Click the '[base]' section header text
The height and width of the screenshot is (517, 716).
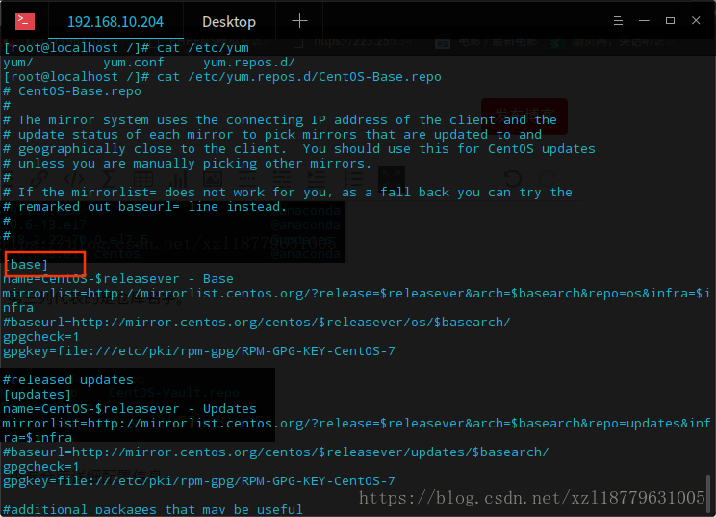(26, 265)
